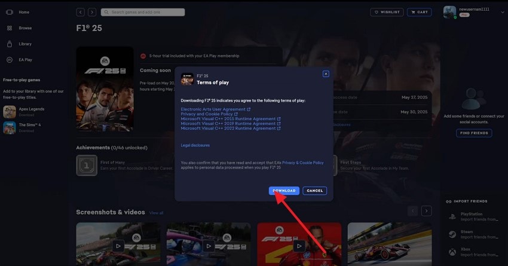
Task: Click the search magnifier icon
Action: [106, 13]
